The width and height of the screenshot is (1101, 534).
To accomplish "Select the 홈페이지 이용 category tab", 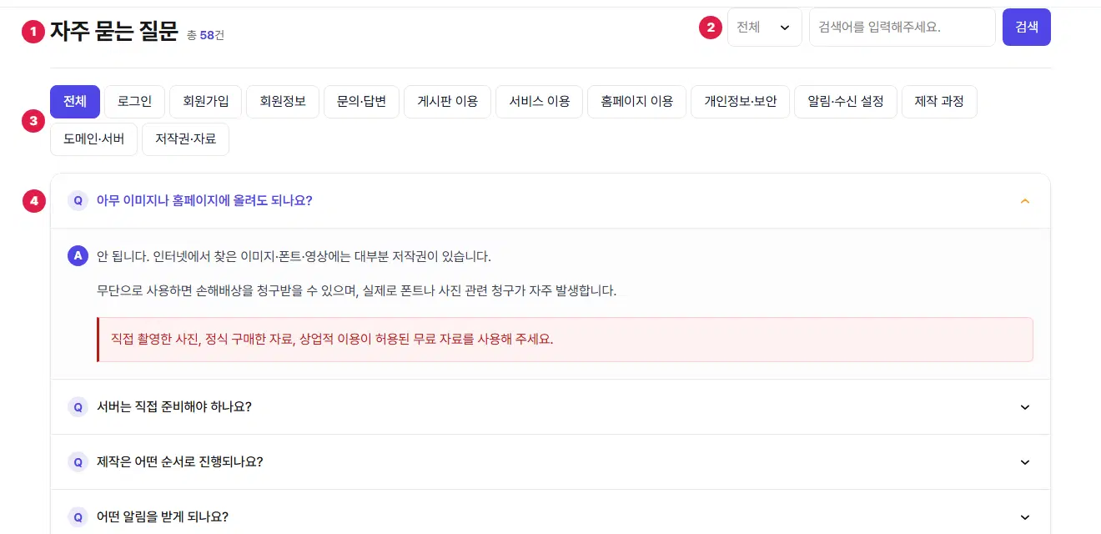I will [x=636, y=102].
